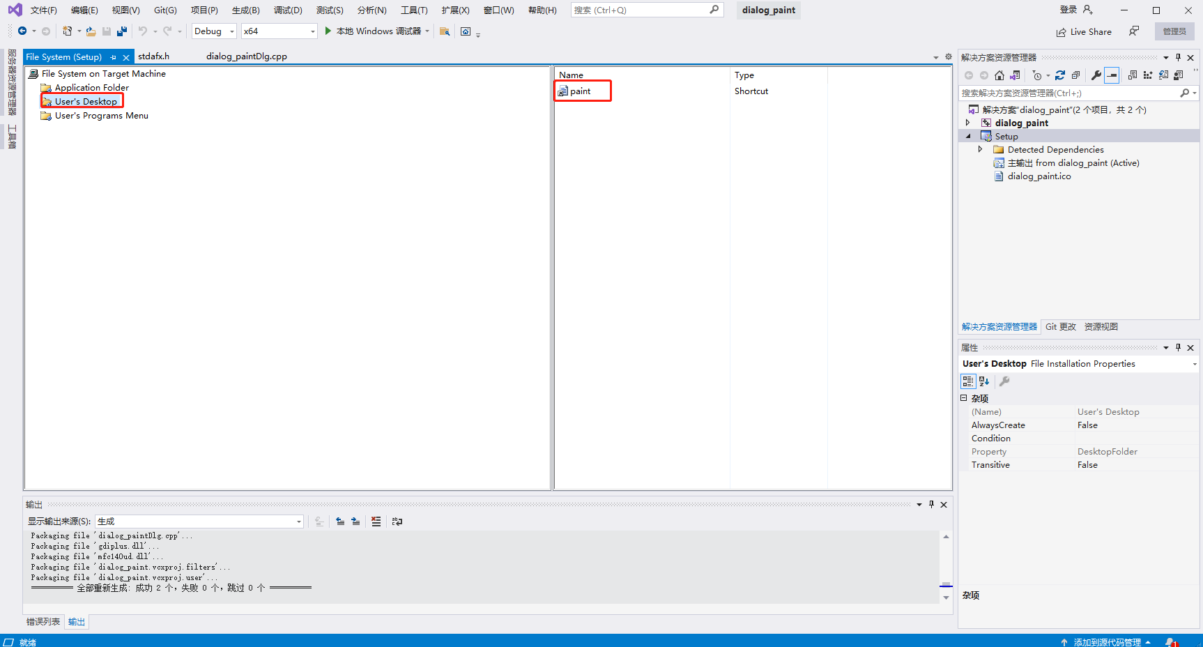Open the Debug configuration dropdown
The image size is (1203, 647).
[214, 31]
